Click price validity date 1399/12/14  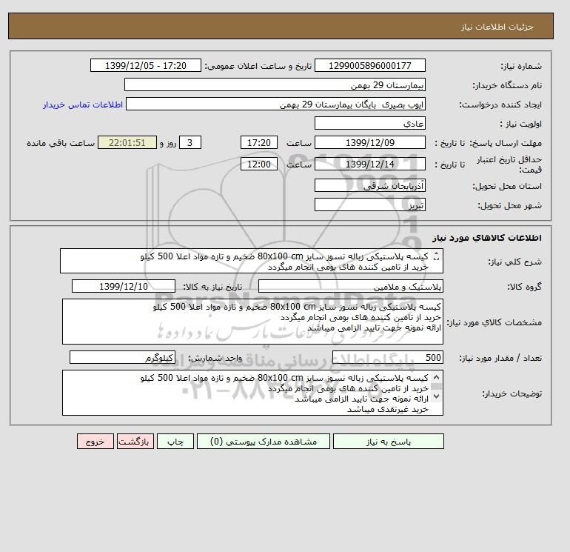(369, 164)
